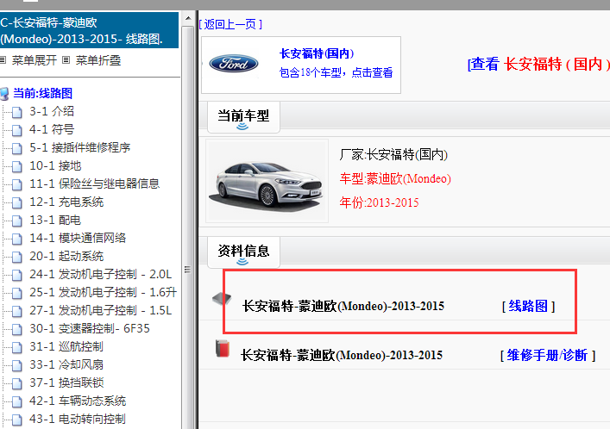610x429 pixels.
Task: Open the 线路图 link
Action: [x=528, y=306]
